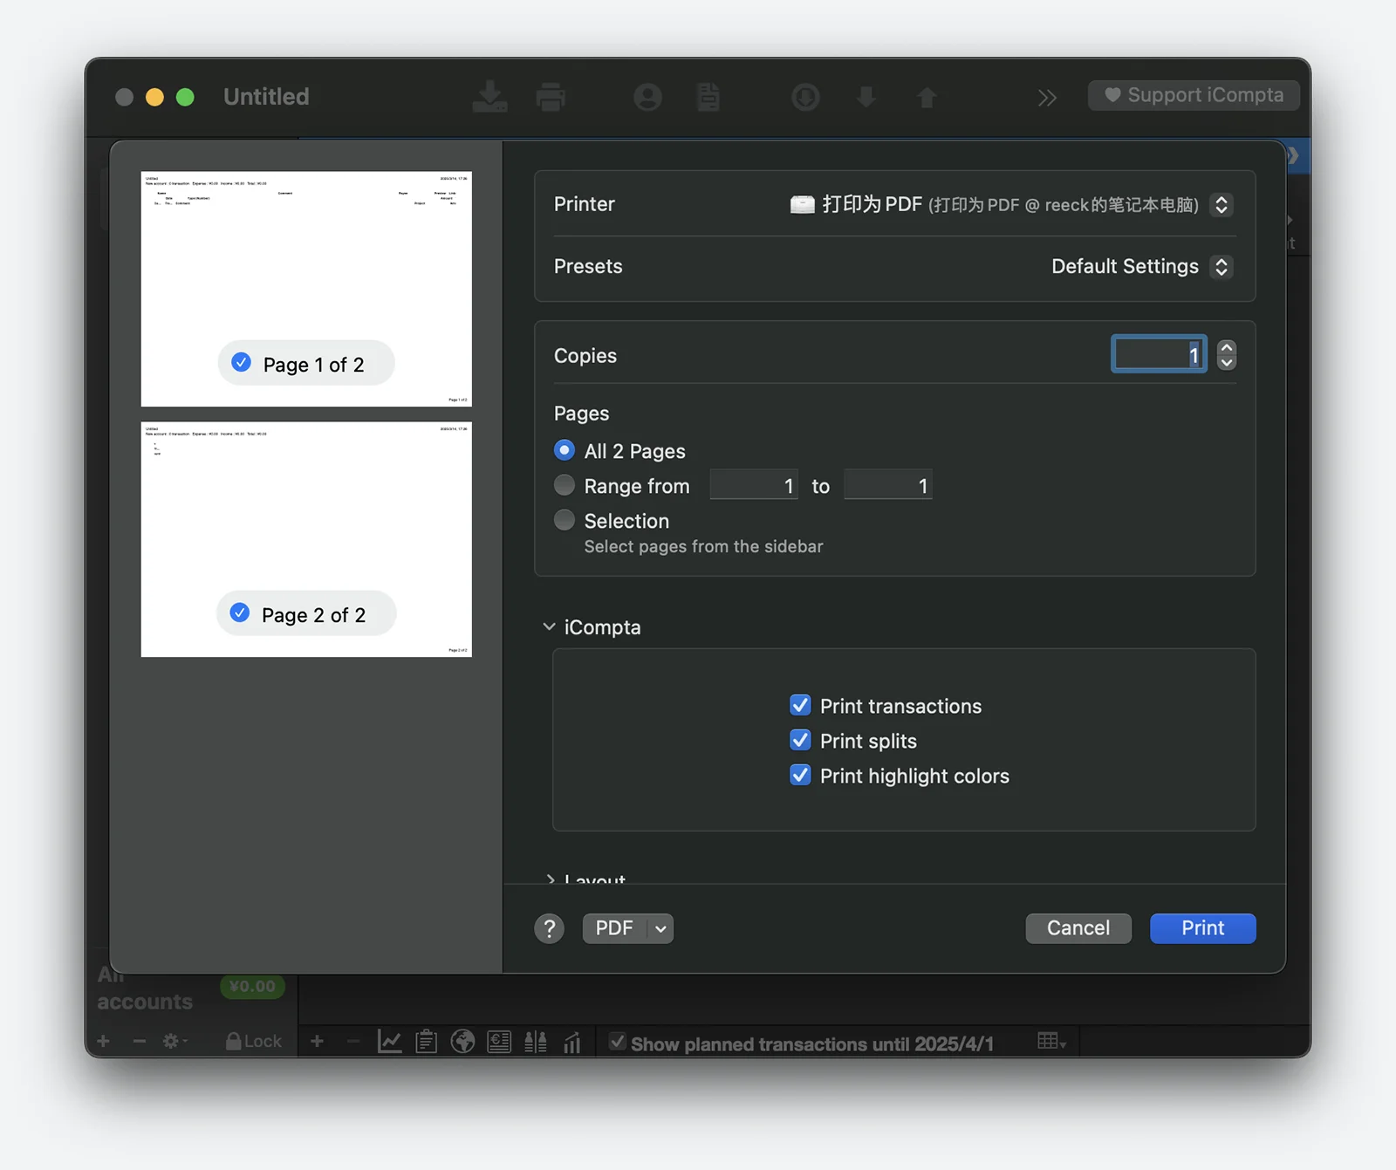Click the PDF button
This screenshot has width=1396, height=1170.
(x=614, y=928)
